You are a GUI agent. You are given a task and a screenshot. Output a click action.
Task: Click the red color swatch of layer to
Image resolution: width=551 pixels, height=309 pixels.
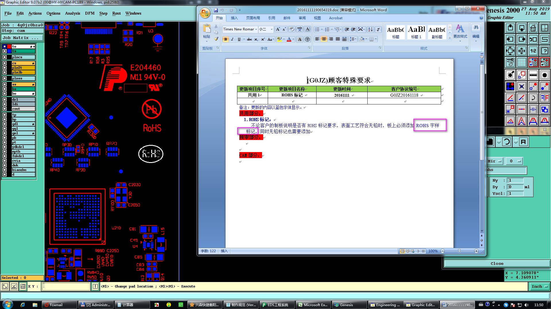coord(9,46)
